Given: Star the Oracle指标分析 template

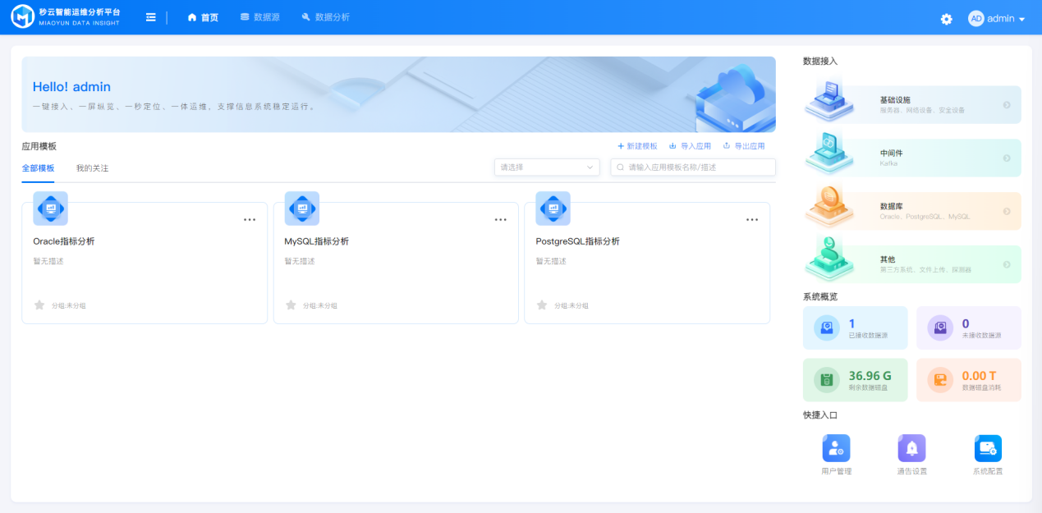Looking at the screenshot, I should click(39, 305).
